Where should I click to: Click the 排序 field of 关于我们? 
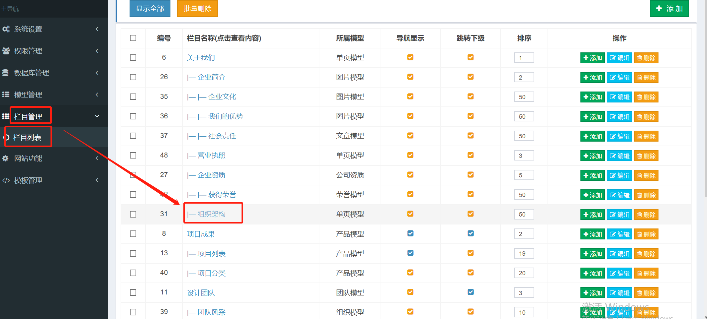(524, 58)
